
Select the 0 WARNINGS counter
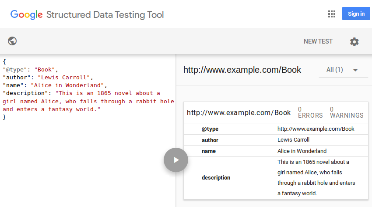click(347, 112)
